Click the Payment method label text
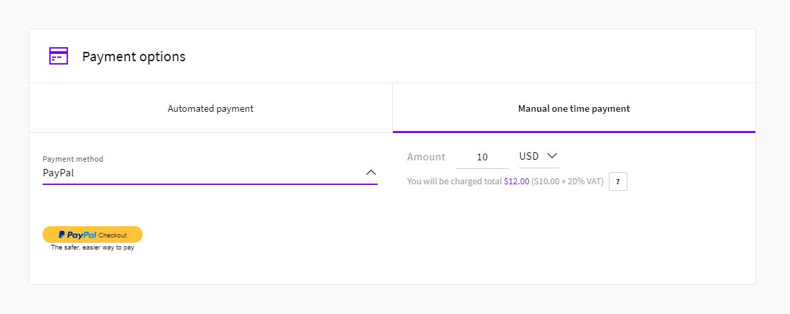 [73, 159]
